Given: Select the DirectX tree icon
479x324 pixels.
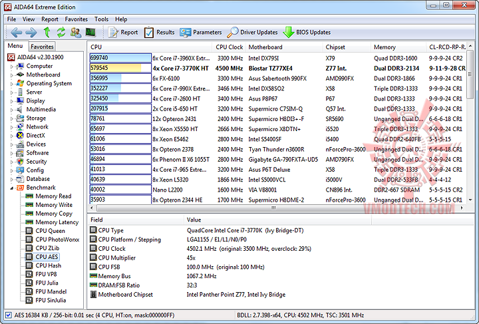Looking at the screenshot, I should pos(20,135).
